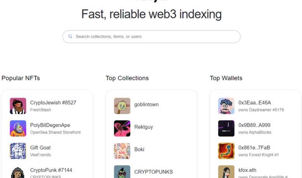Screen dimensions: 302x178
Task: Open the 0x9B89..A999 wallet image
Action: [x=226, y=128]
